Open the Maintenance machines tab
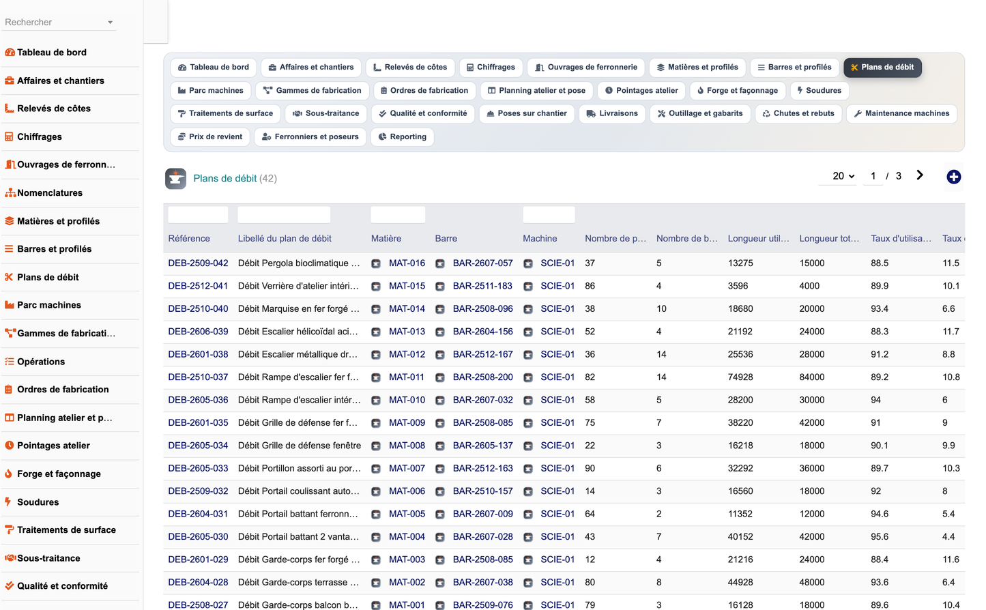This screenshot has height=610, width=986. point(901,114)
